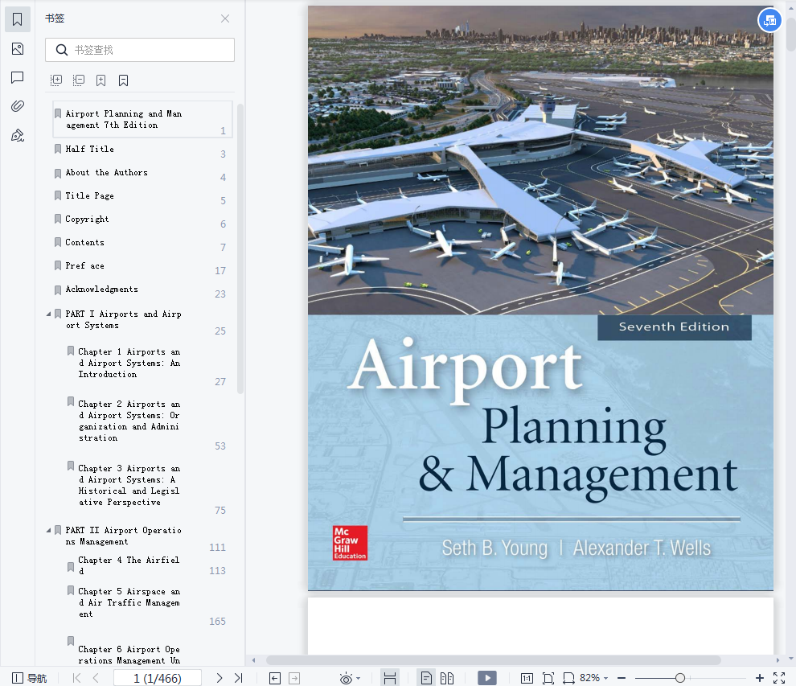Click the bookmark panel vertical scrollbar
796x686 pixels.
coord(240,249)
